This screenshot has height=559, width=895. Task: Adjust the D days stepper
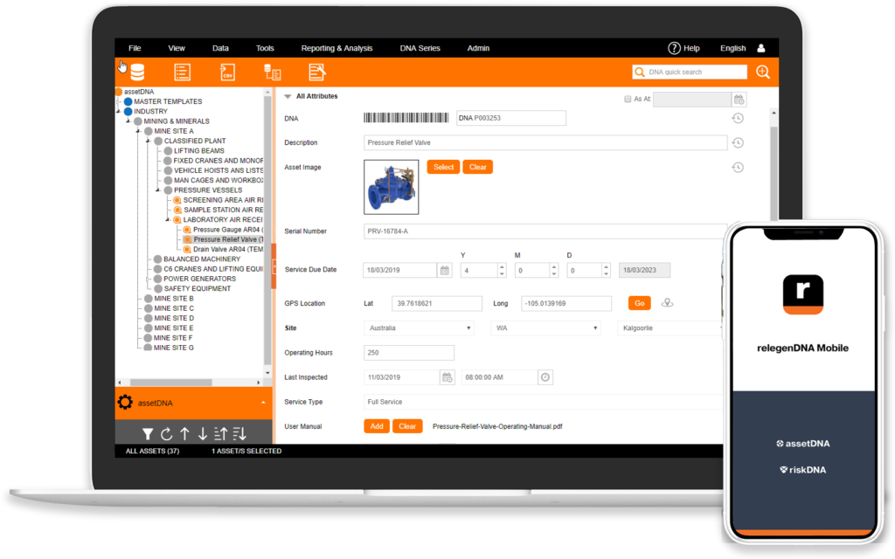(x=607, y=270)
